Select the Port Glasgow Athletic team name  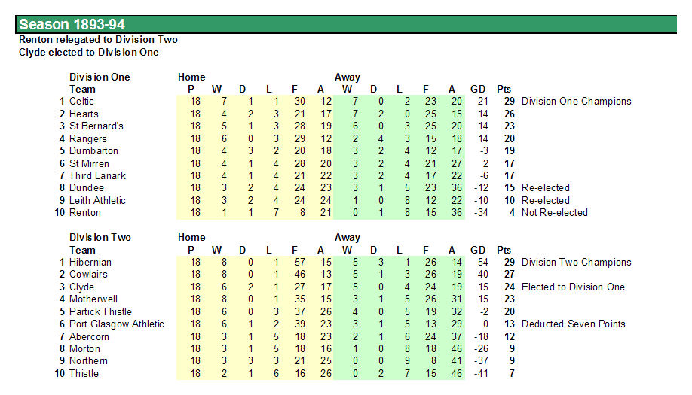(117, 324)
